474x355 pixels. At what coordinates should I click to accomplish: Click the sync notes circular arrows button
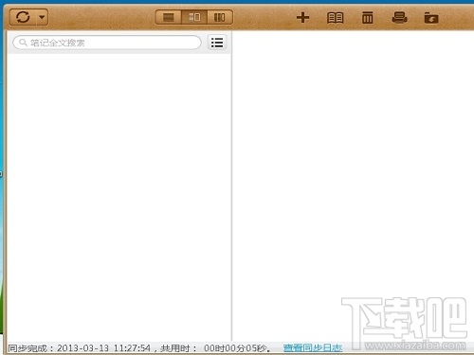pos(23,17)
